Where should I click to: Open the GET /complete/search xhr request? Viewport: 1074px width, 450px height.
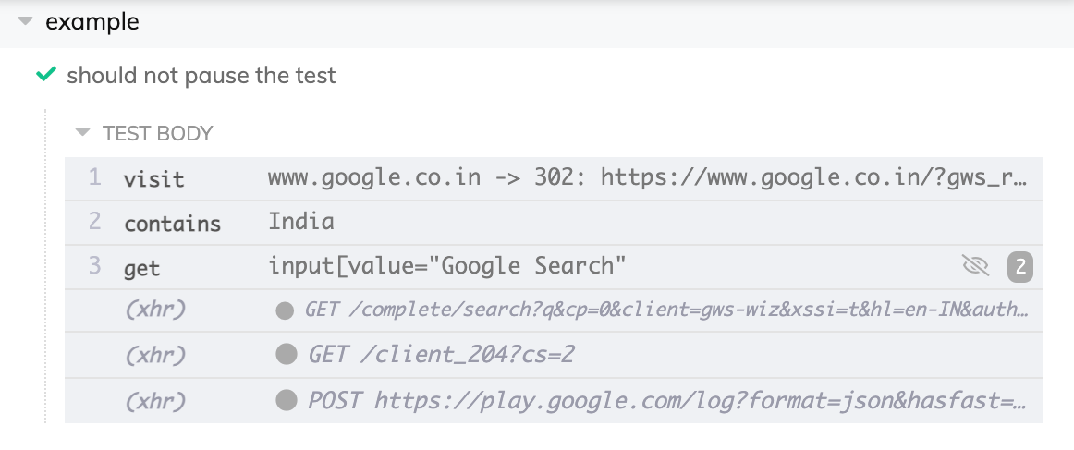point(665,311)
